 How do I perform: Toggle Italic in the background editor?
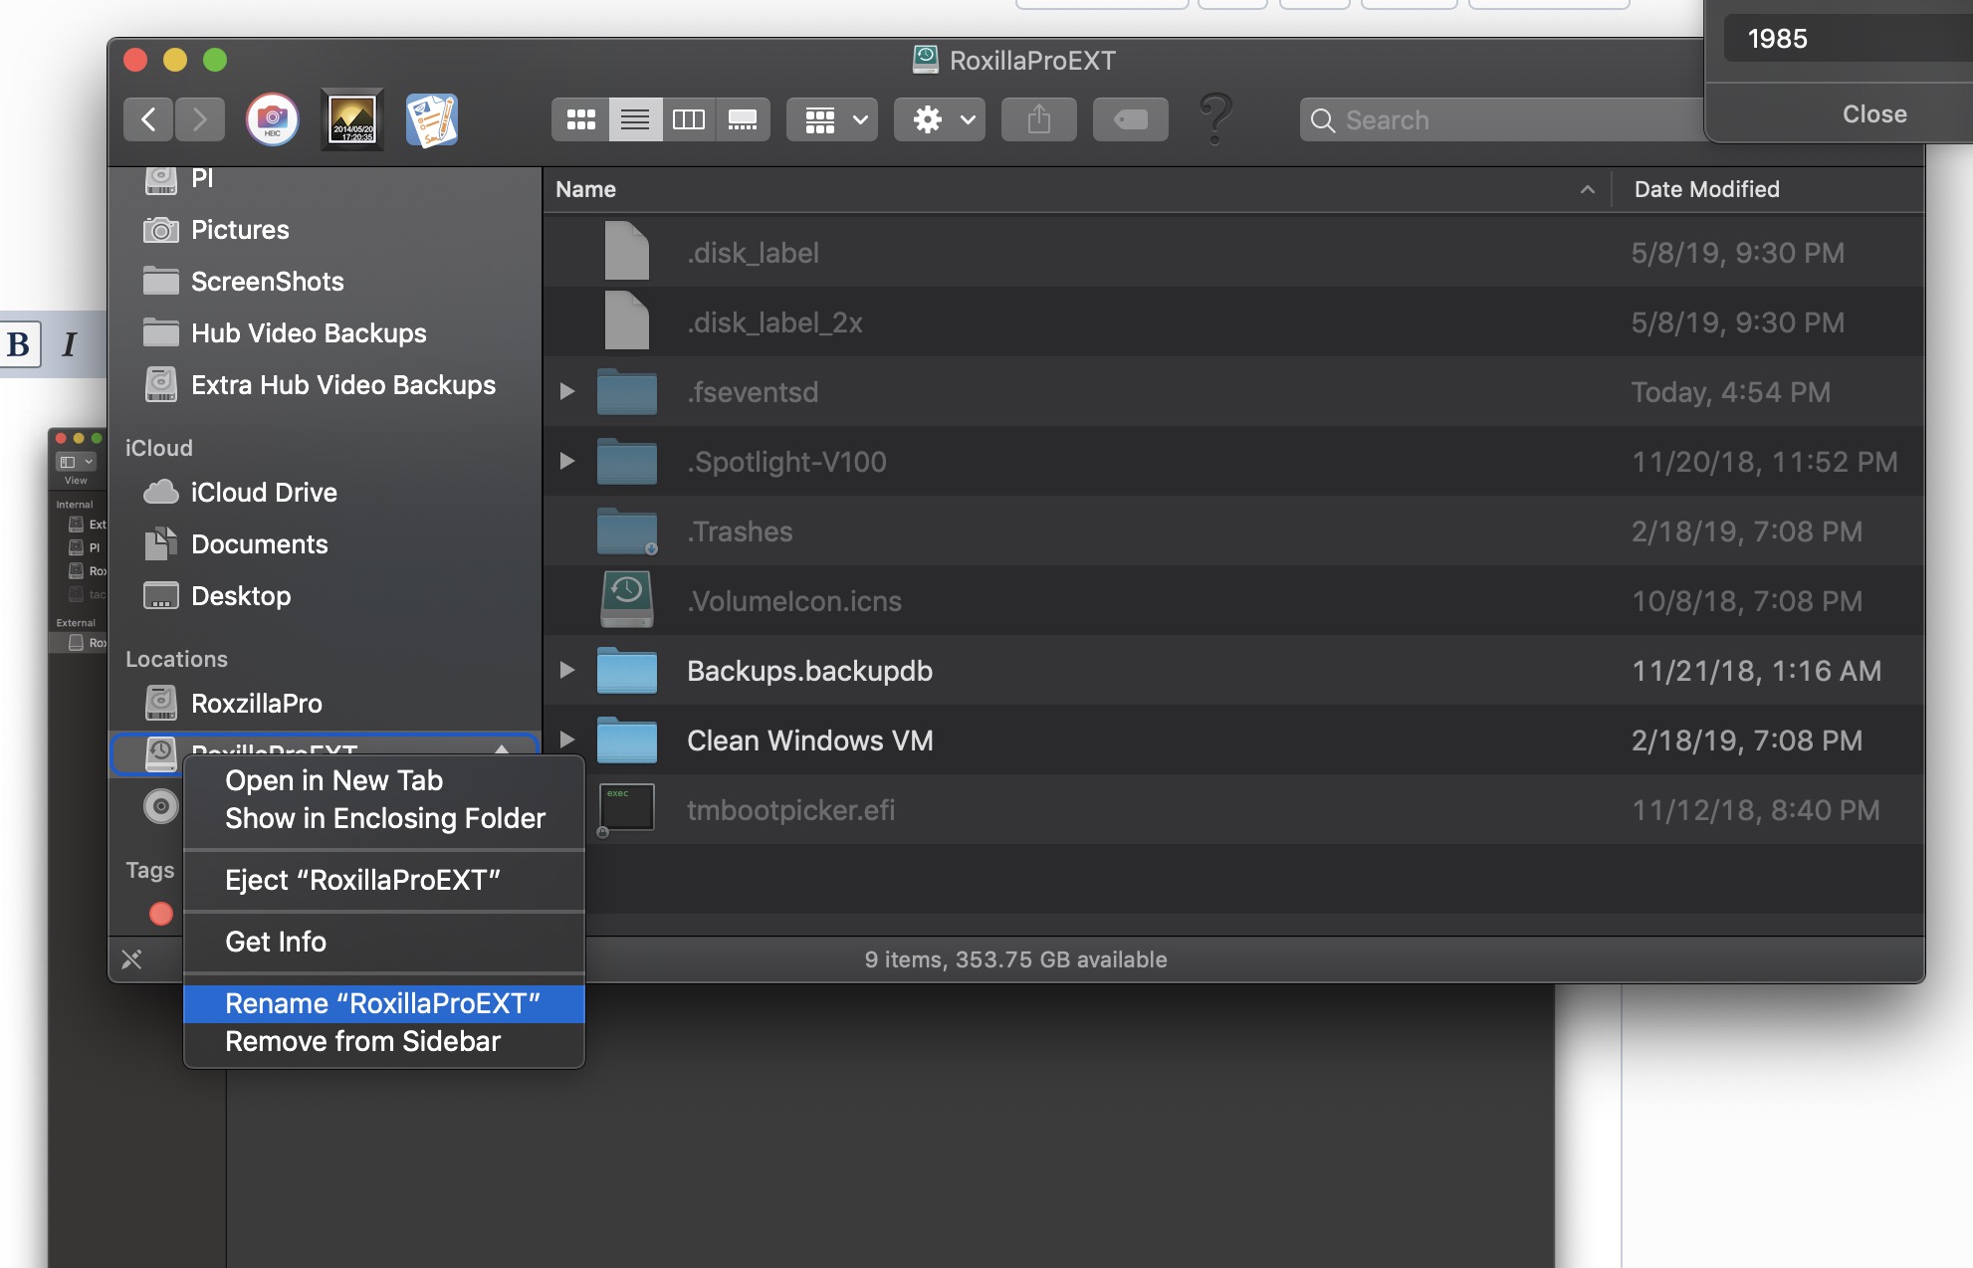(69, 344)
